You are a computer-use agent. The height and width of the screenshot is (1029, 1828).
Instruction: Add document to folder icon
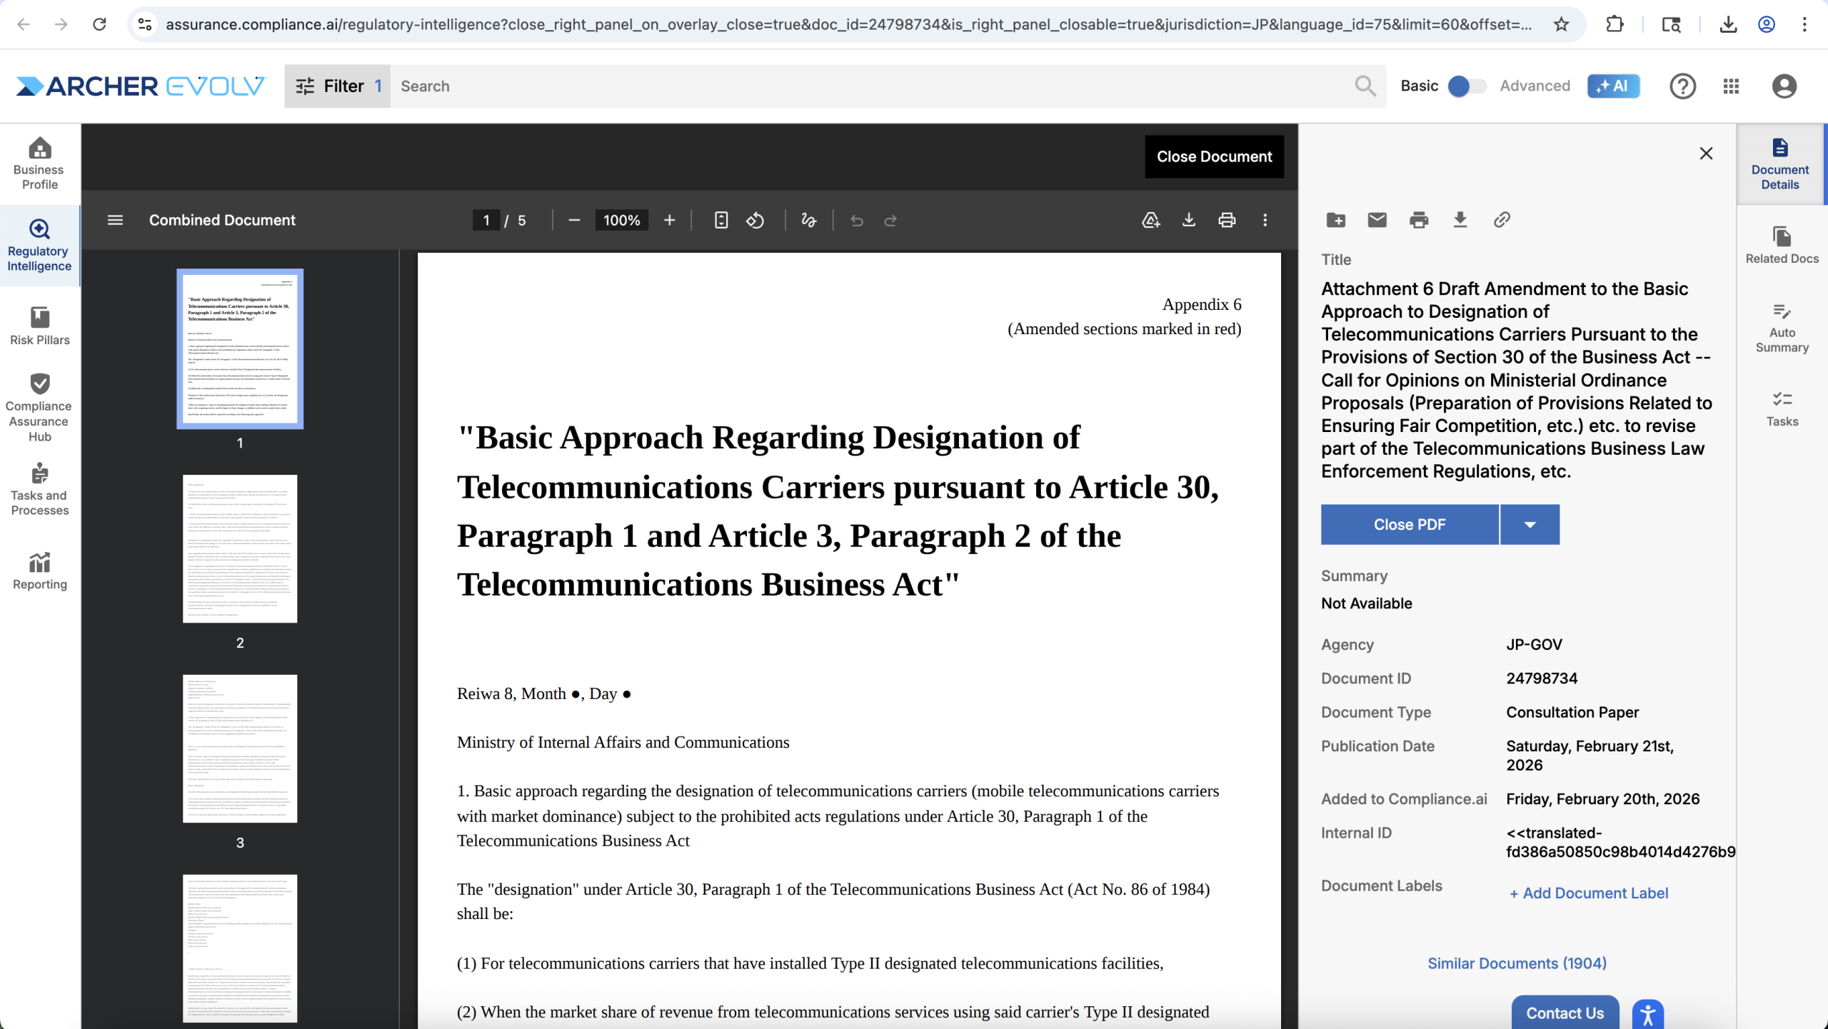click(x=1335, y=220)
